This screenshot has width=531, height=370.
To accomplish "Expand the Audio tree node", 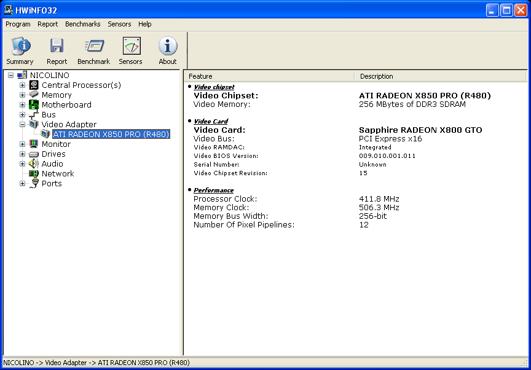I will (22, 164).
